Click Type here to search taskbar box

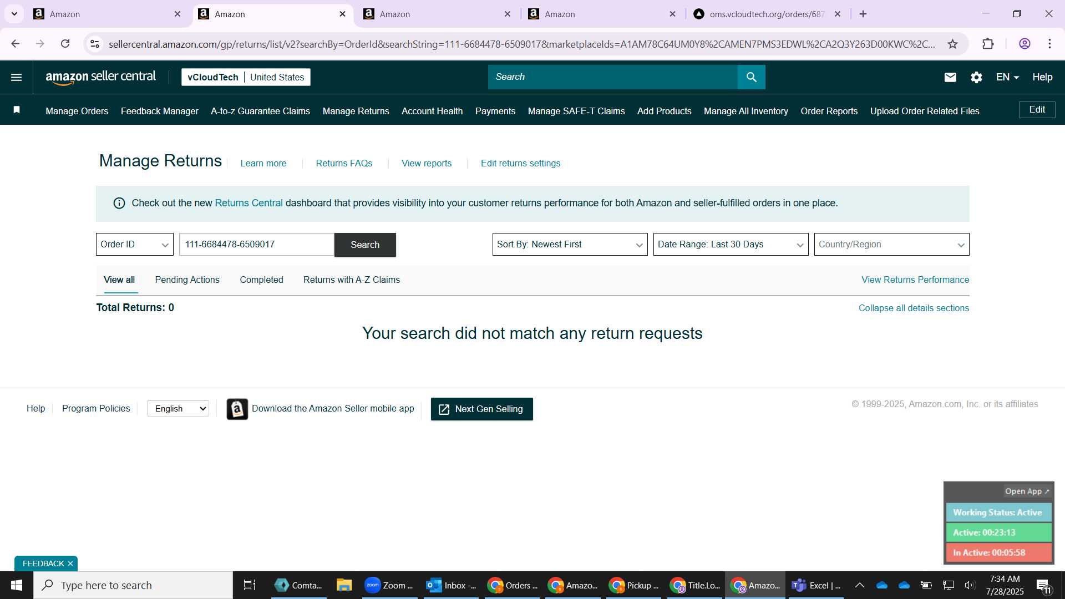(x=133, y=585)
